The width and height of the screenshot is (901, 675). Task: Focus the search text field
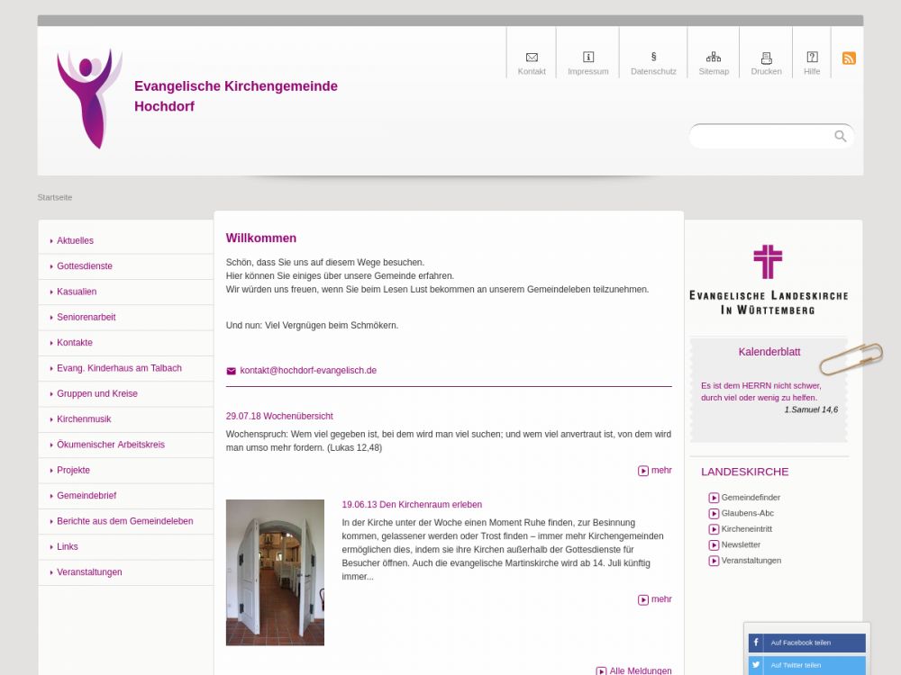click(761, 136)
